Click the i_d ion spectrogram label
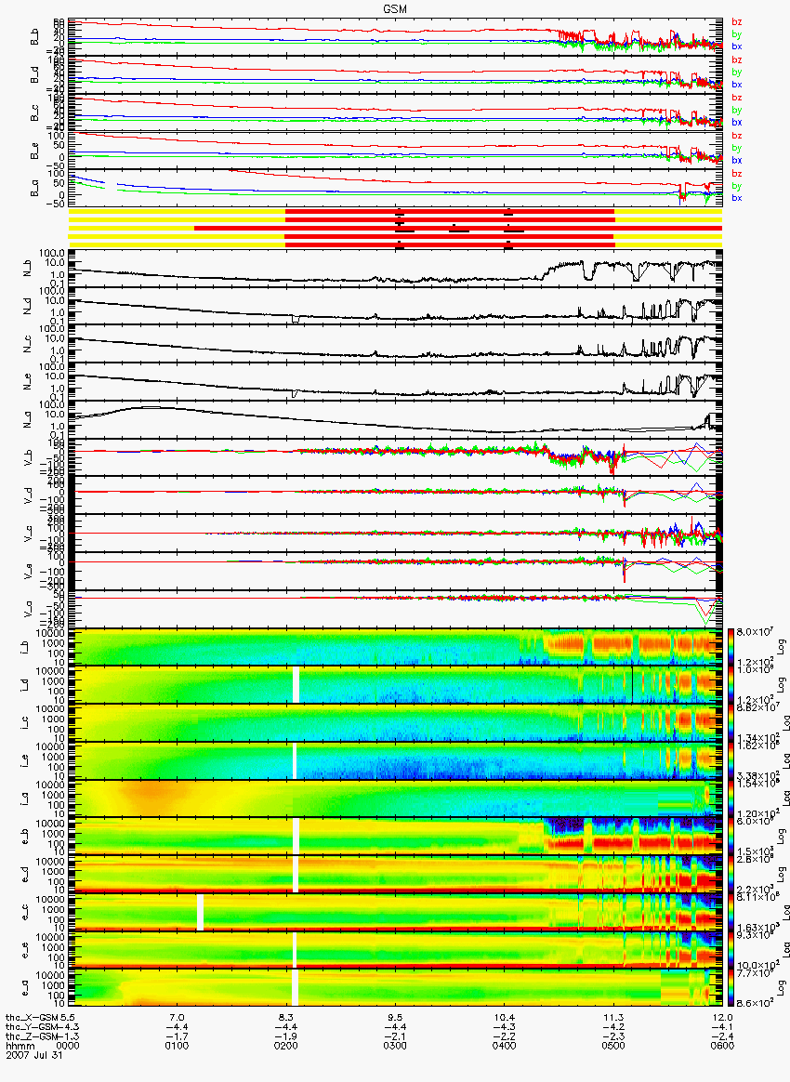790x1082 pixels. pyautogui.click(x=25, y=687)
